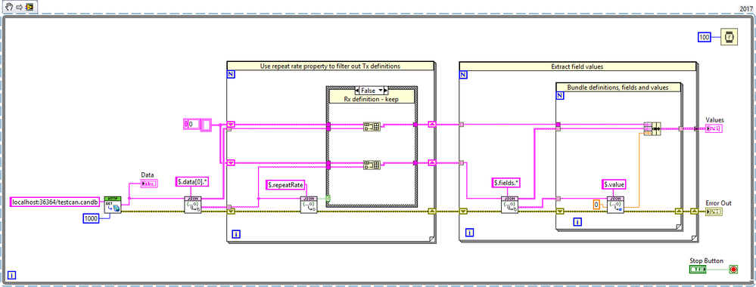Image resolution: width=756 pixels, height=287 pixels.
Task: Click the hand grab icon on the snippet tab
Action: [x=8, y=8]
